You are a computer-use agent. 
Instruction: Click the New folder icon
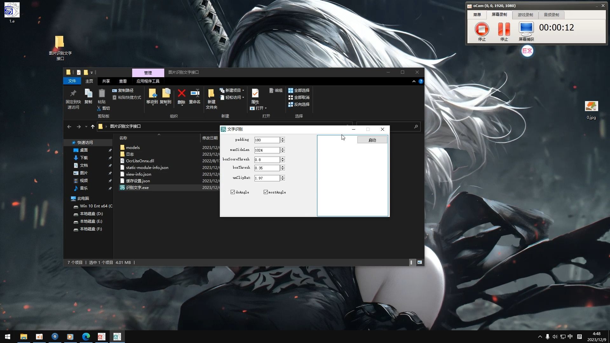tap(211, 93)
